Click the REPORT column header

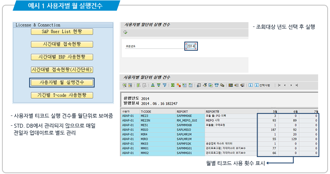pyautogui.click(x=190, y=112)
